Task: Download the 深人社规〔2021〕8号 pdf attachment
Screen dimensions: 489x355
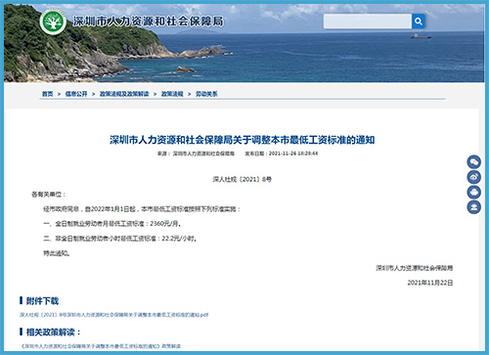Action: (113, 315)
